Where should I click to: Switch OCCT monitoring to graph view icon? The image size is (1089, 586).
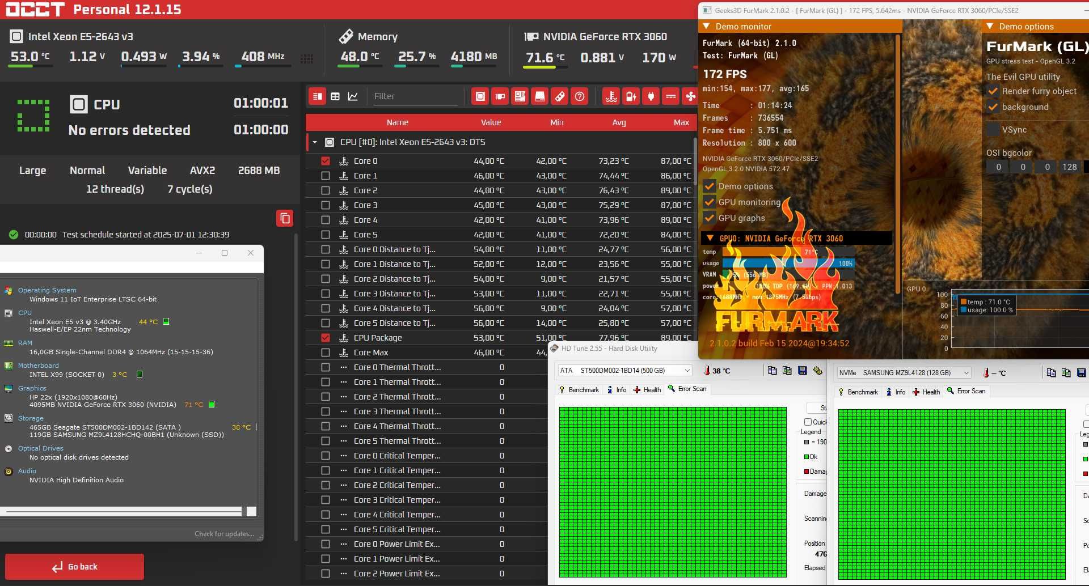(x=353, y=96)
